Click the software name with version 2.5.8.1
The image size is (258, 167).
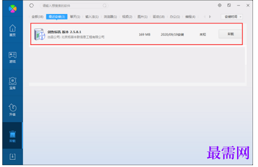pyautogui.click(x=64, y=32)
